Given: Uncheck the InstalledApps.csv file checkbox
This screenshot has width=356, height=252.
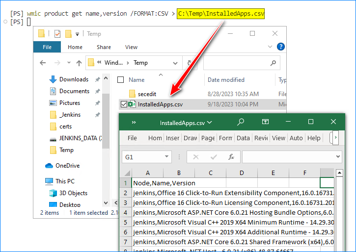Looking at the screenshot, I should (x=124, y=104).
